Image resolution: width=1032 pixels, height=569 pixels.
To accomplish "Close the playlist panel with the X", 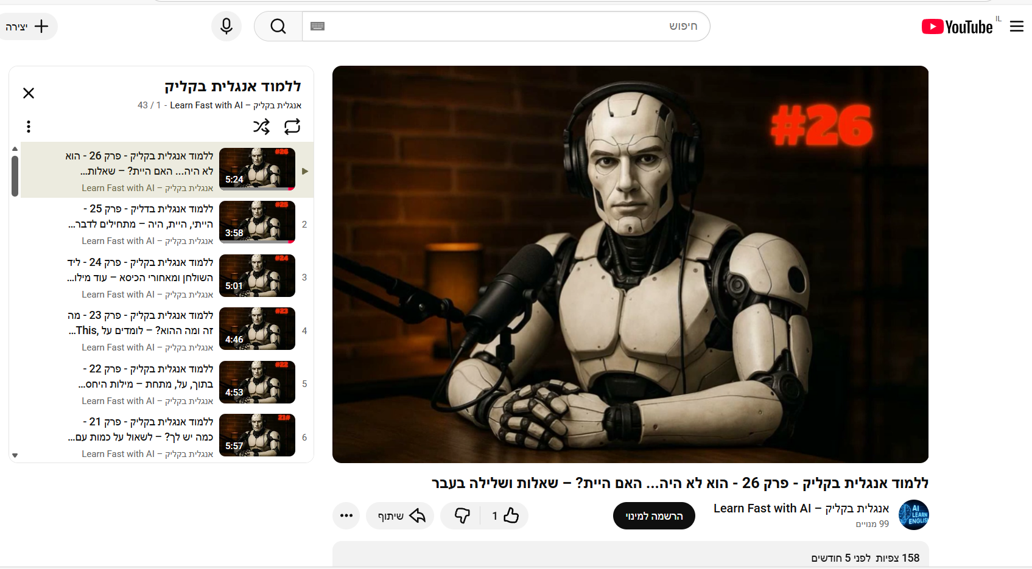I will point(29,93).
